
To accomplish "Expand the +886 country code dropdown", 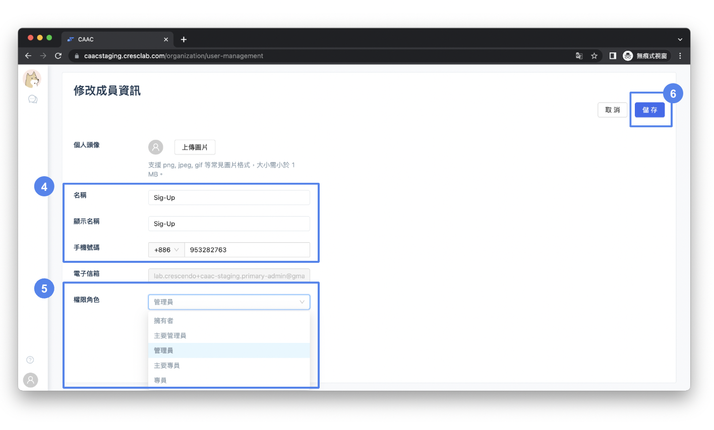I will (166, 250).
